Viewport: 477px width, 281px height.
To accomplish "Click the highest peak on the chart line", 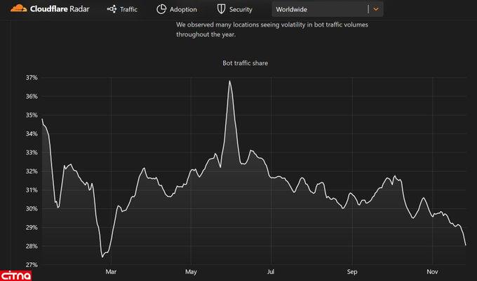I will (x=229, y=81).
